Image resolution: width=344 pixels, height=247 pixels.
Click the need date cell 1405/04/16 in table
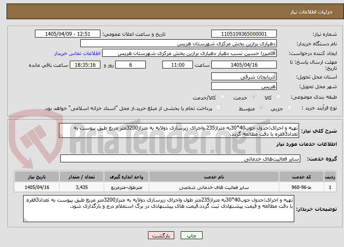tap(37, 187)
